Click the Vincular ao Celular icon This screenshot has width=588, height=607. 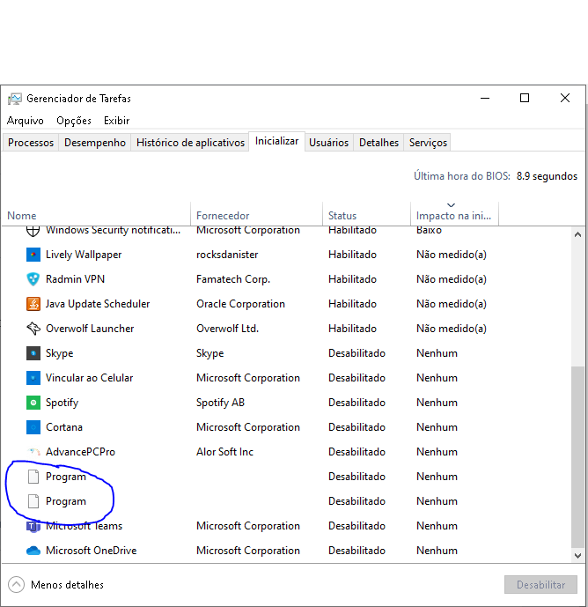33,378
